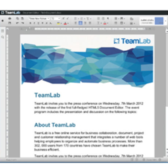Expand the bullet list style arrow
Viewport: 168px width, 168px height.
(78, 19)
